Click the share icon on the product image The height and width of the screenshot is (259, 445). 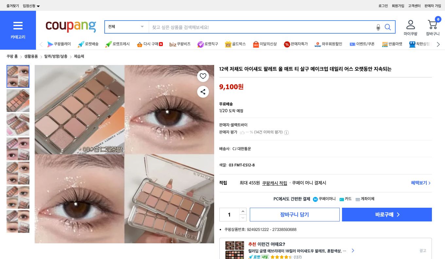[x=203, y=92]
